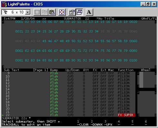
Task: Click the Mark selection toolbar icon
Action: coord(37,12)
